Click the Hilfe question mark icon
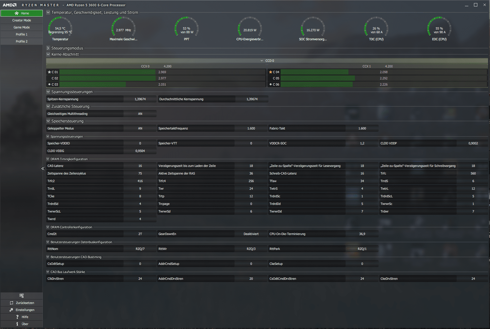This screenshot has width=490, height=329. [17, 317]
